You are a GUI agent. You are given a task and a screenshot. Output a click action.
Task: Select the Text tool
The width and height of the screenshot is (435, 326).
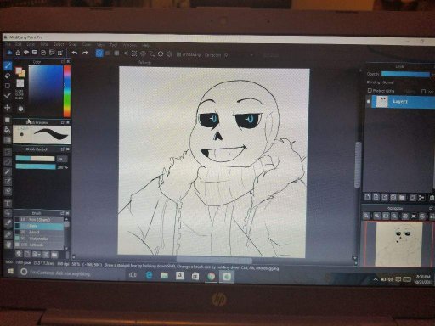pyautogui.click(x=8, y=203)
